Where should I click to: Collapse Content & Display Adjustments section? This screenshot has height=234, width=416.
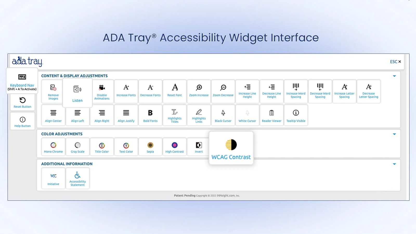point(394,76)
